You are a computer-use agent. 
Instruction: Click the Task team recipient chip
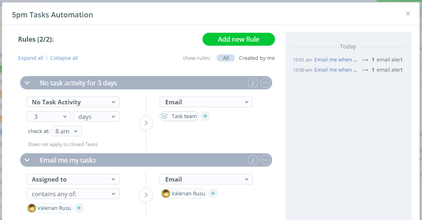[179, 116]
